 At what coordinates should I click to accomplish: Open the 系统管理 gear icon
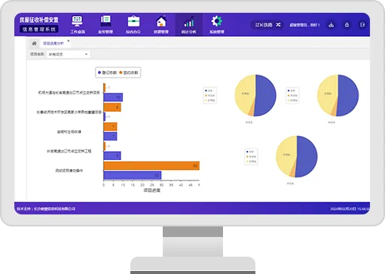tap(216, 21)
